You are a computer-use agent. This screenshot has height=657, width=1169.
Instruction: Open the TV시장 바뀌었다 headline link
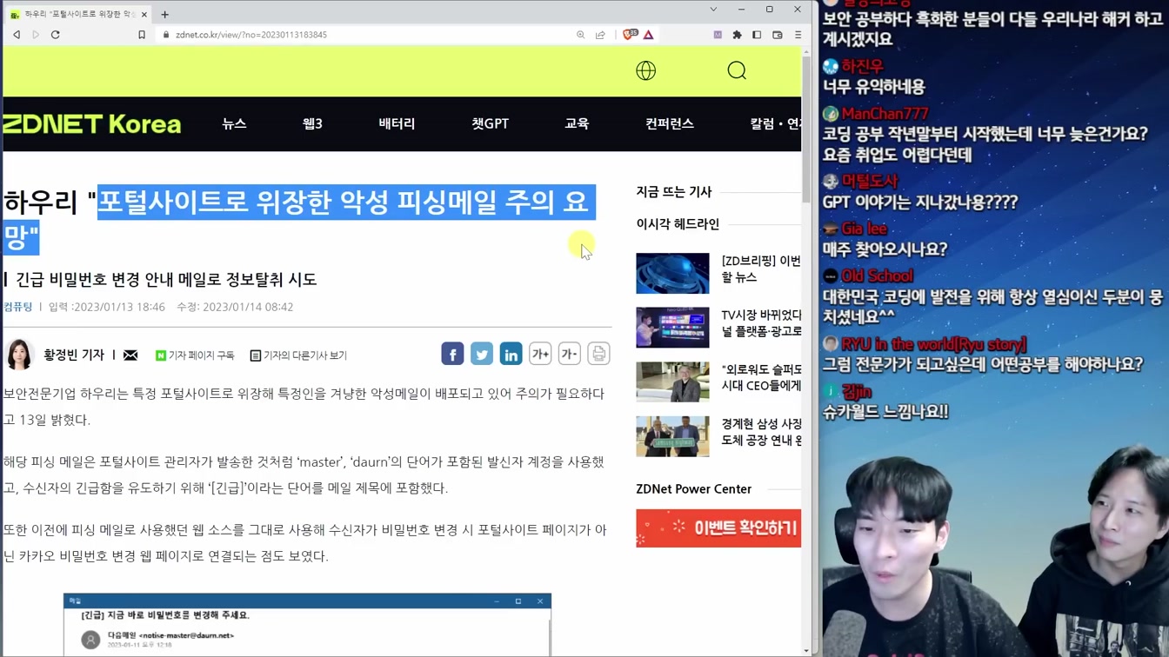coord(761,322)
